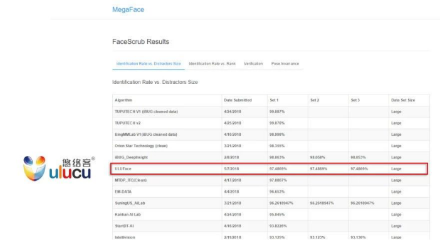Switch to Identification Rate vs. Rank tab
Viewport: 440px width, 246px height.
212,64
